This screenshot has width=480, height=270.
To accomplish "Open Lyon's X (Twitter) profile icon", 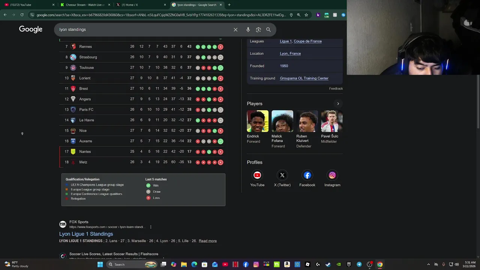I will [x=282, y=175].
